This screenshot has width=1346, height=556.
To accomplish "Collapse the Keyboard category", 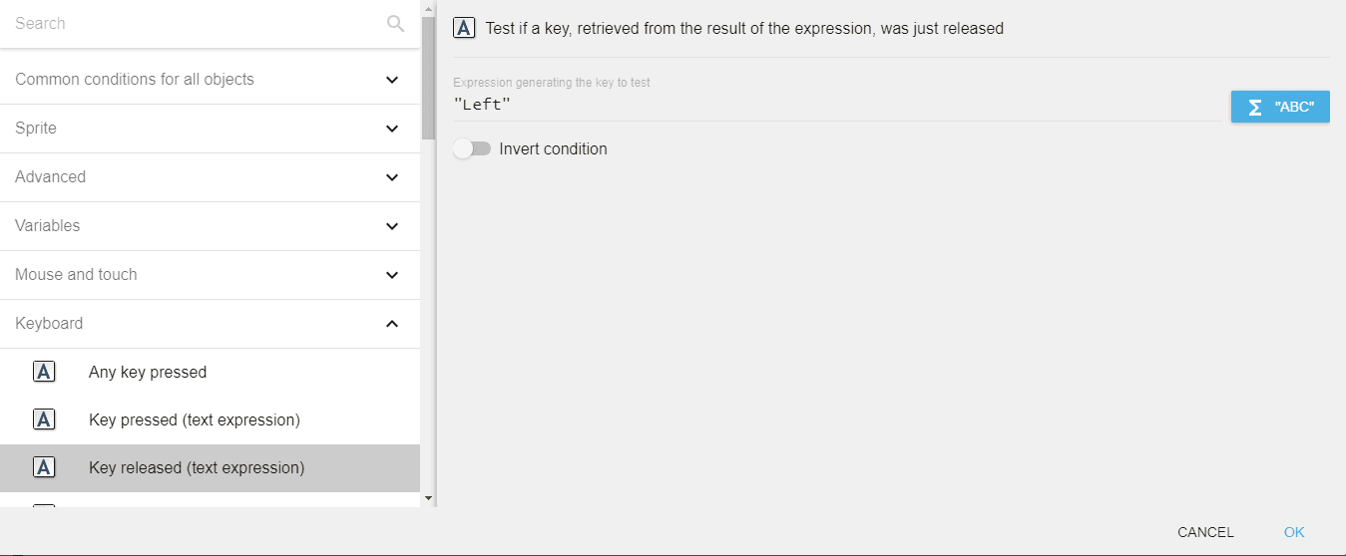I will click(392, 324).
